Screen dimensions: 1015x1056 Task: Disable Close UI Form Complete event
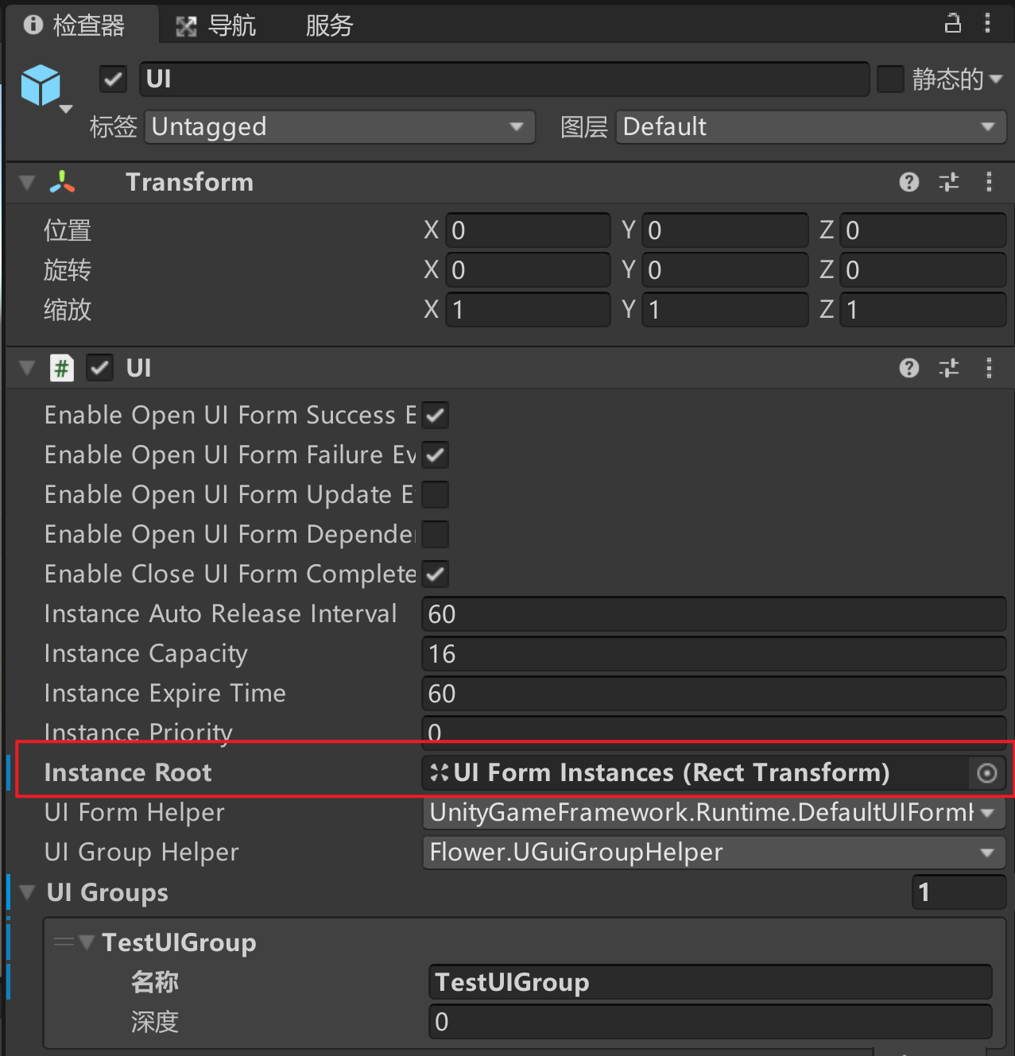436,574
